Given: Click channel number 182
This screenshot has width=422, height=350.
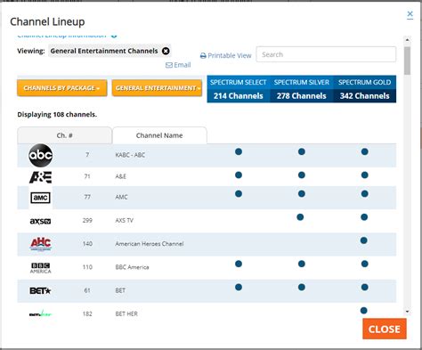Looking at the screenshot, I should pos(87,313).
